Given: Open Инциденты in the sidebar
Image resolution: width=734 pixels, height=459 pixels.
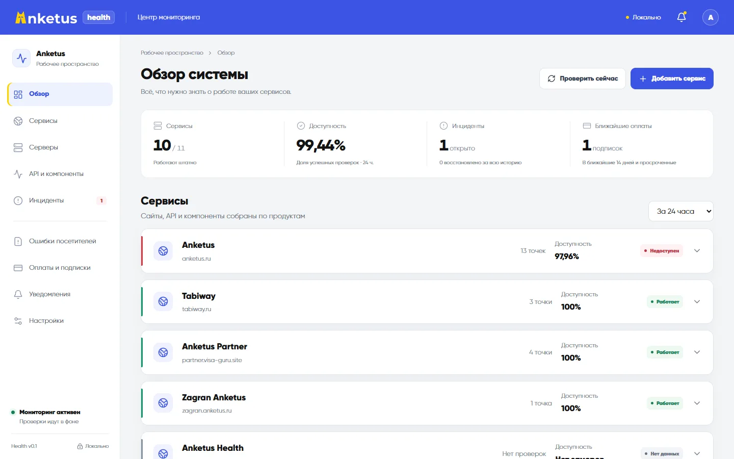Looking at the screenshot, I should (60, 200).
